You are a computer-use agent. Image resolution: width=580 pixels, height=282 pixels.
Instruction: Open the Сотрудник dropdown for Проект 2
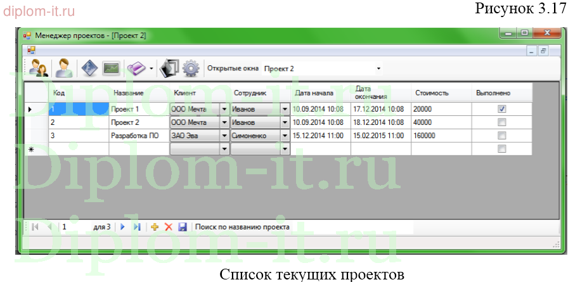[285, 122]
